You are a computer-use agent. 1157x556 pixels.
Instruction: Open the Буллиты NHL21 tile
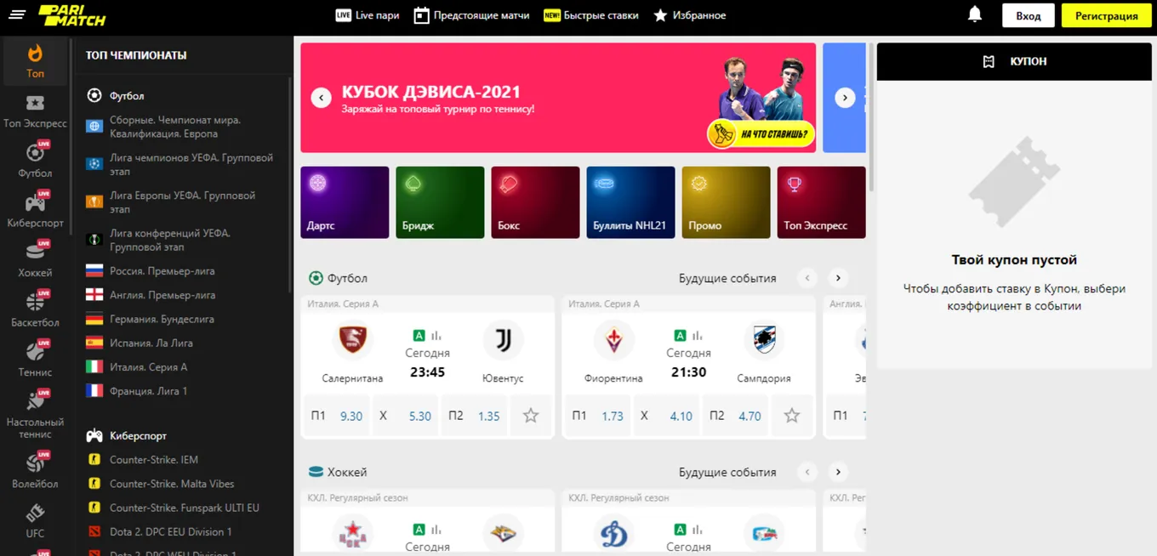point(630,202)
